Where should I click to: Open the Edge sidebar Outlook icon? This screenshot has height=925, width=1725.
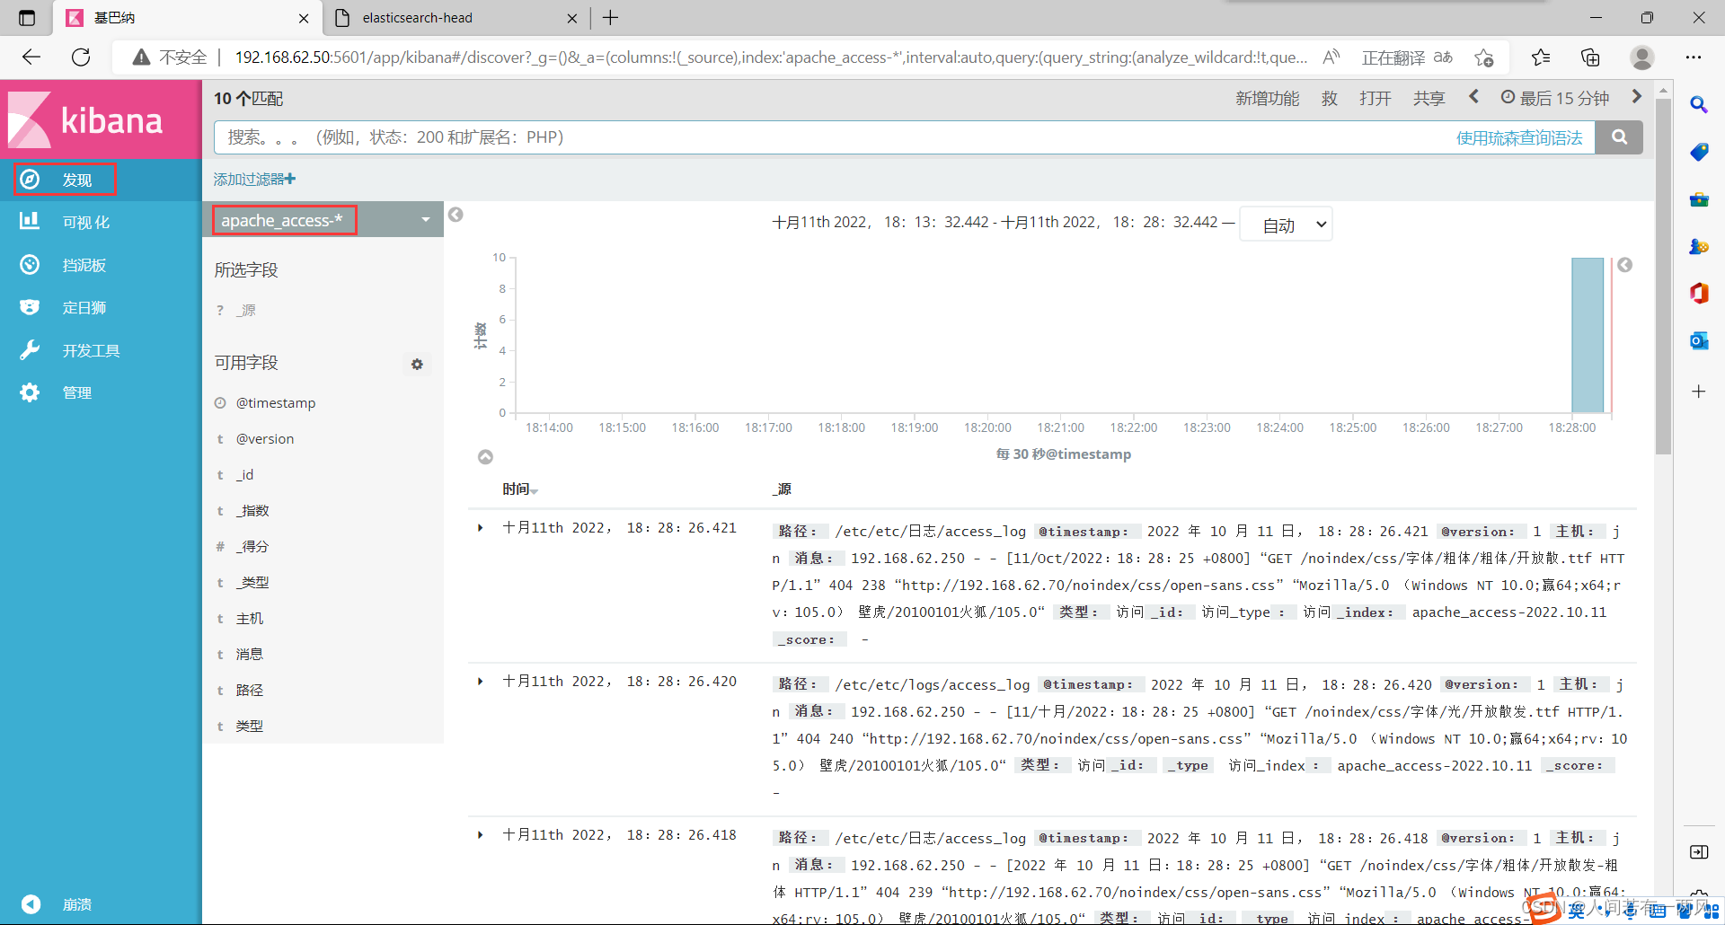point(1698,340)
